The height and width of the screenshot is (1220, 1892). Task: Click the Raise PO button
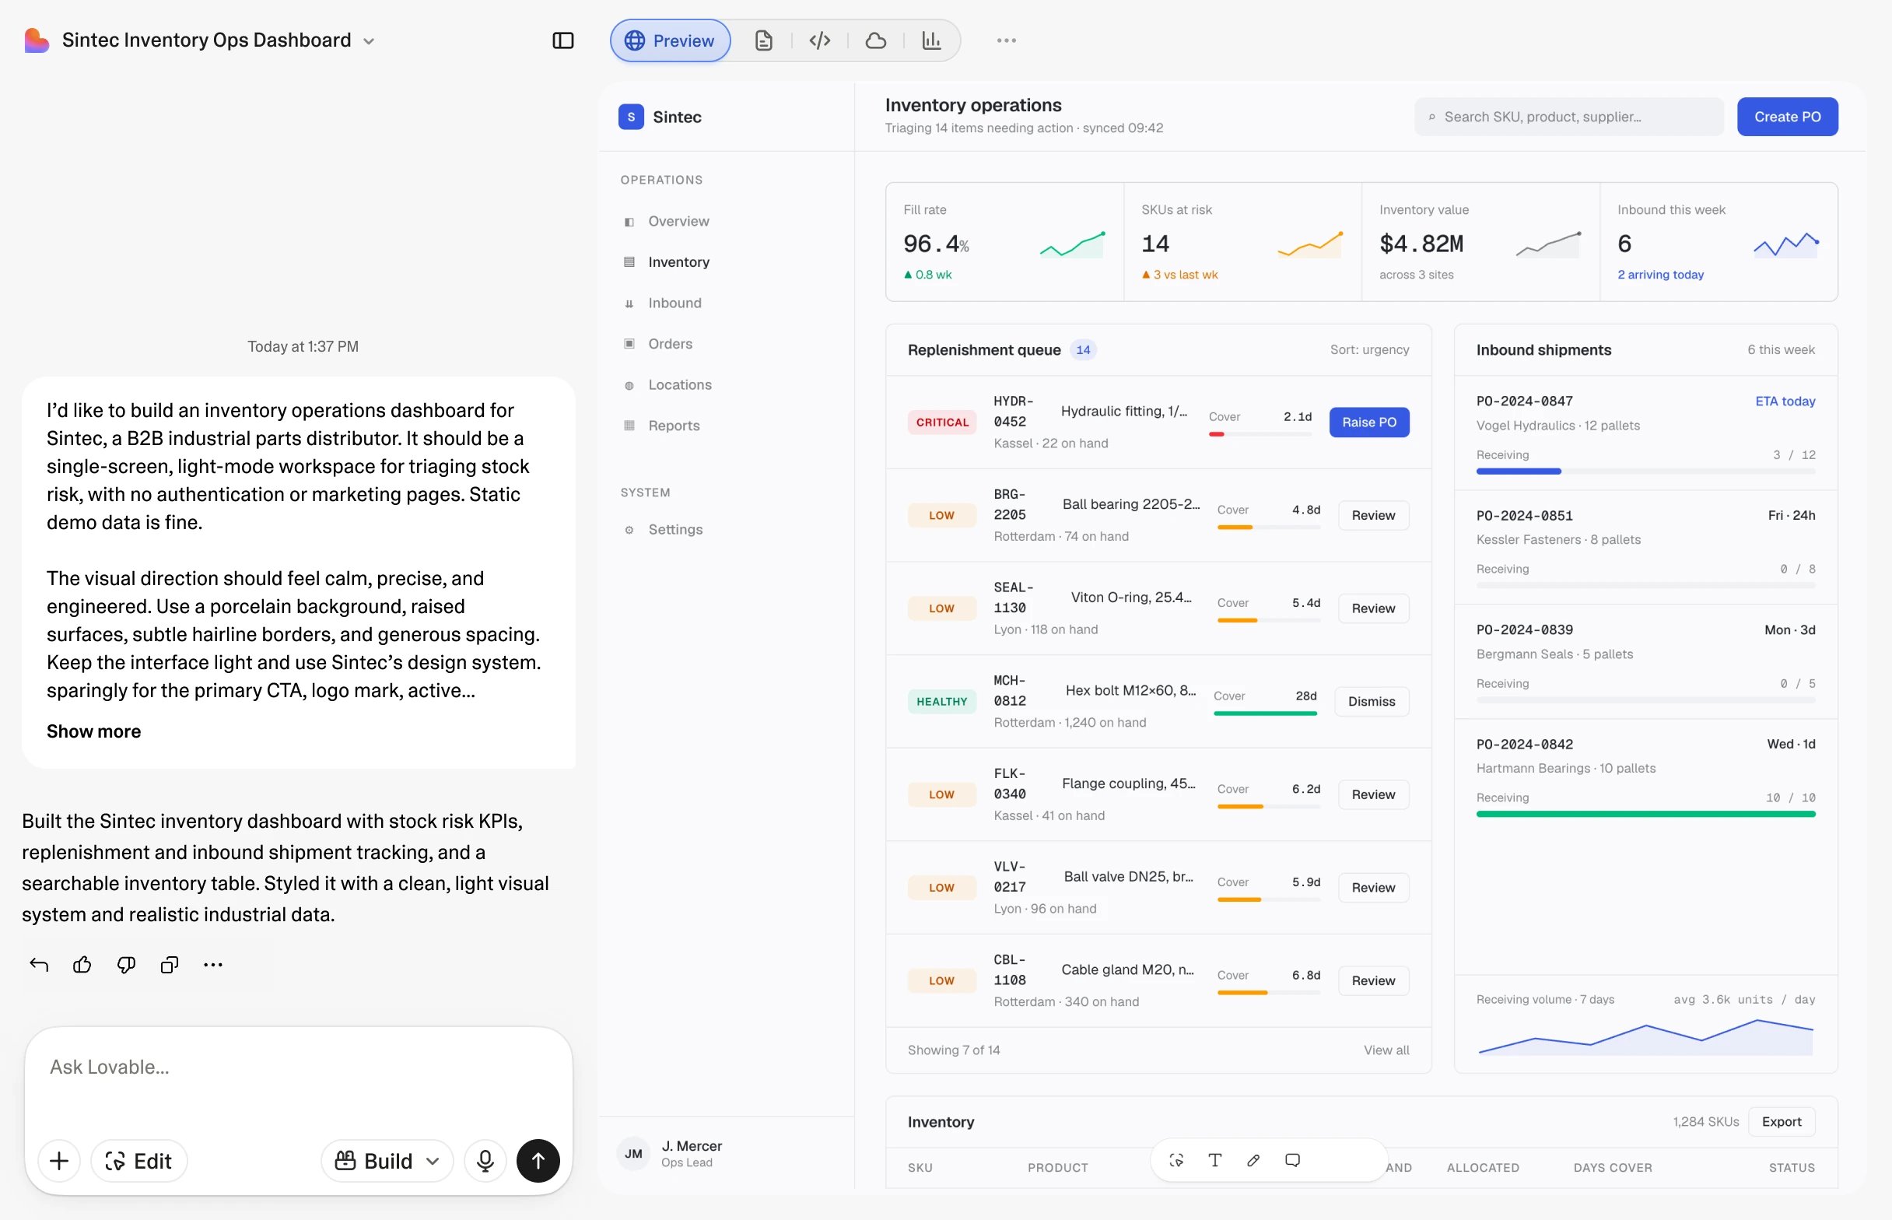point(1368,422)
